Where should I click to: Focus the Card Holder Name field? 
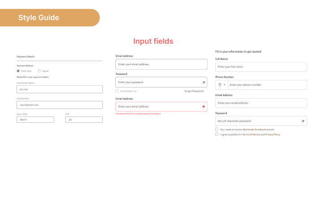click(60, 89)
